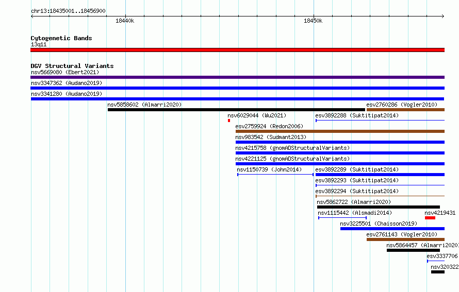The height and width of the screenshot is (292, 459).
Task: Open the nsv3347362 (Audano2019) variant label
Action: pyautogui.click(x=67, y=83)
